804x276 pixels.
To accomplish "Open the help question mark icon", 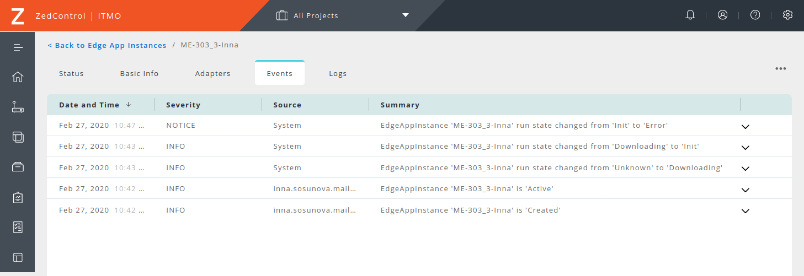I will point(755,15).
